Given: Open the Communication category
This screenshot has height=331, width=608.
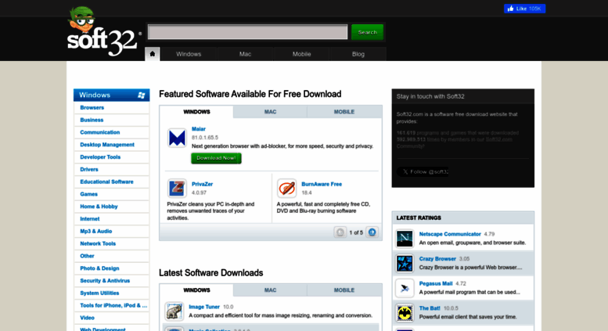Looking at the screenshot, I should pos(99,132).
